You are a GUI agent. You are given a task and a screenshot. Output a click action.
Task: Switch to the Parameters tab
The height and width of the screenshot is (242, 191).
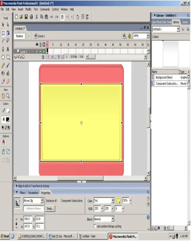(x=33, y=193)
